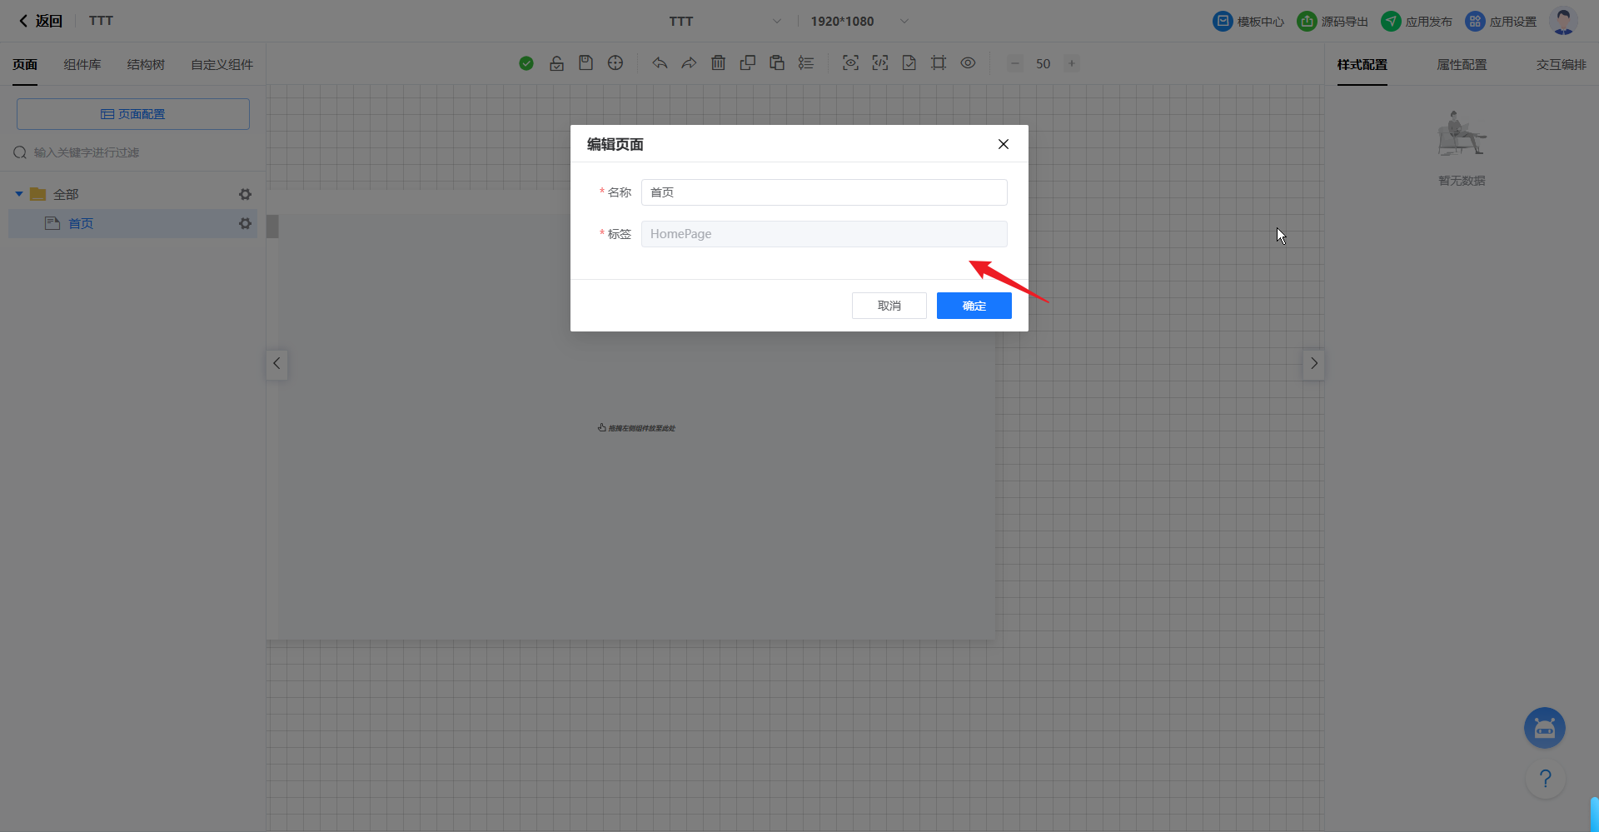The height and width of the screenshot is (832, 1599).
Task: Collapse the 全部 folder tree node
Action: pyautogui.click(x=19, y=194)
